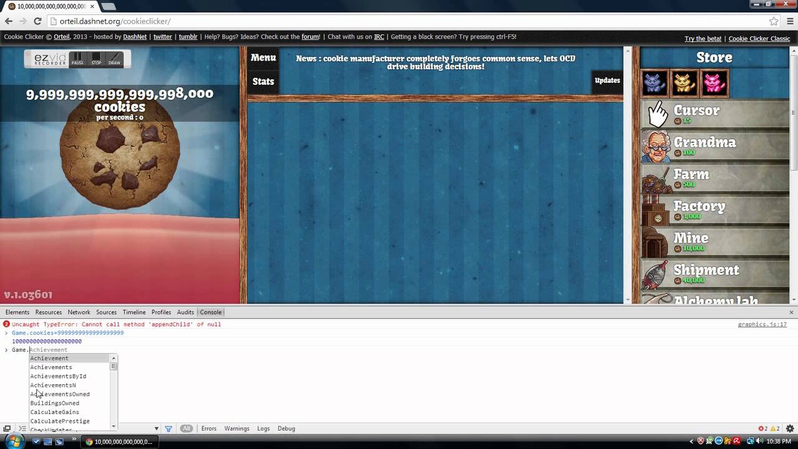Choose CalculateGains from autocomplete list

point(70,412)
